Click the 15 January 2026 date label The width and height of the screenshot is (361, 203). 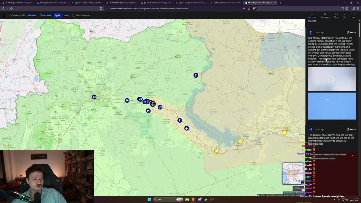coord(17,15)
